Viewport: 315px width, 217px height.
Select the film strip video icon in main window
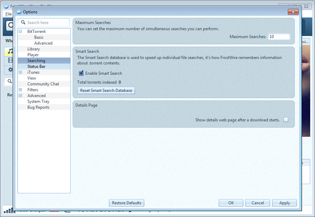click(x=10, y=60)
